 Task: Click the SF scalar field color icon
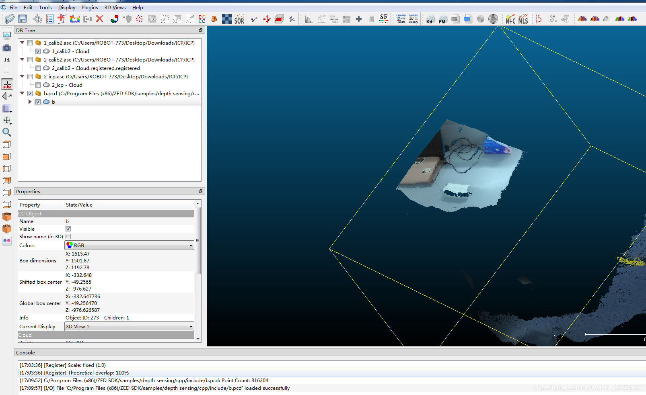[x=384, y=19]
